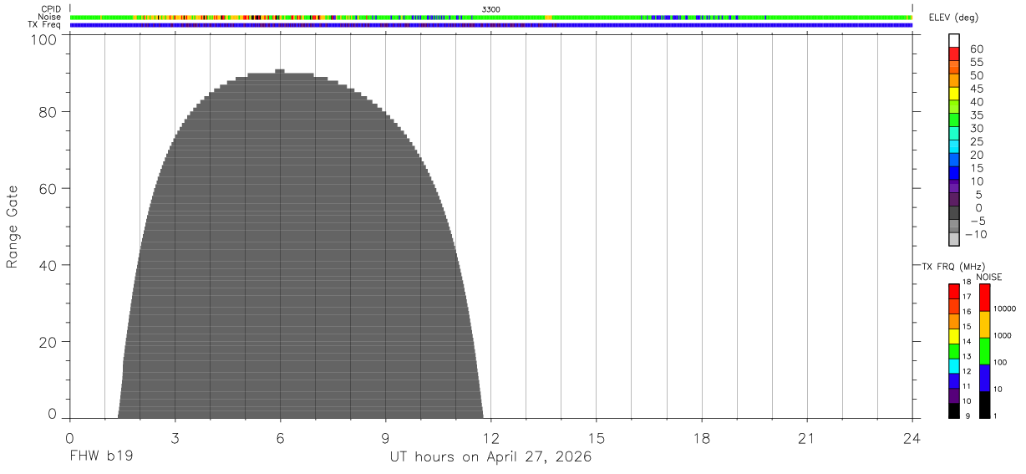Click the 21 tick on the UT hours axis
The image size is (1026, 474).
coord(806,438)
